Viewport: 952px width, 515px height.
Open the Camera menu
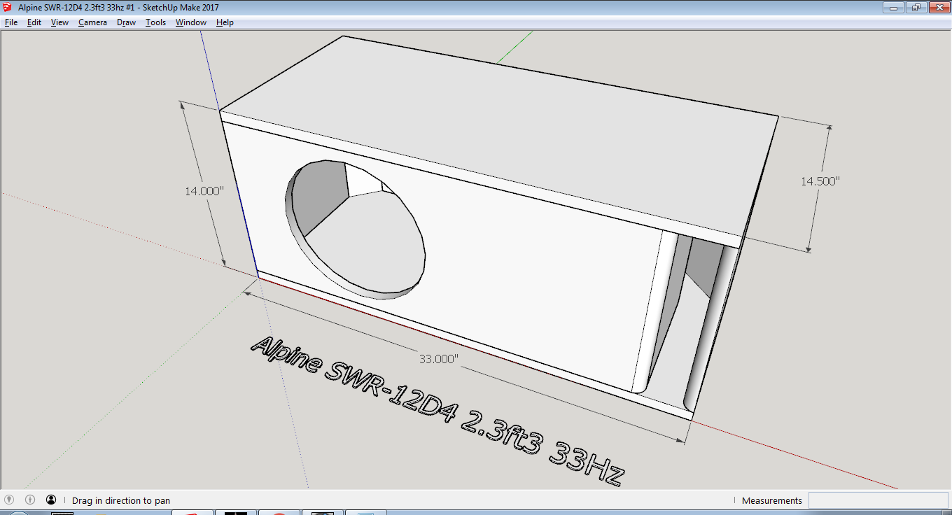coord(92,22)
